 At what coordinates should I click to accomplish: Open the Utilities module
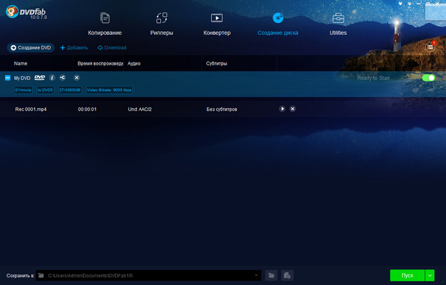point(338,24)
